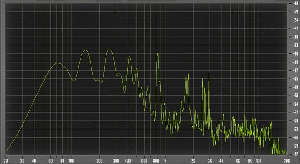Screen dimensions: 300x164
Task: Click the 4K frequency axis label
Action: pos(222,161)
